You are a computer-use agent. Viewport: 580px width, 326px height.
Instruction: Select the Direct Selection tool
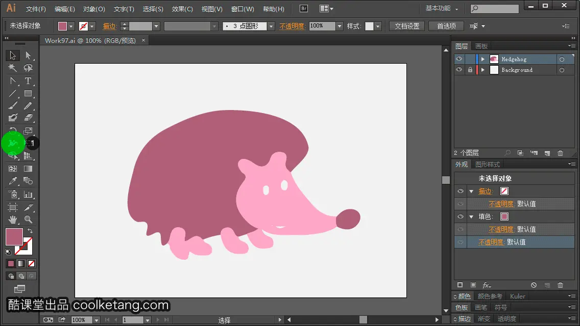point(28,56)
